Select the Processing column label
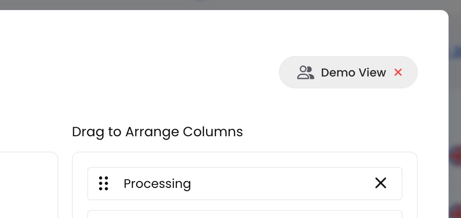Image resolution: width=461 pixels, height=218 pixels. click(x=157, y=184)
